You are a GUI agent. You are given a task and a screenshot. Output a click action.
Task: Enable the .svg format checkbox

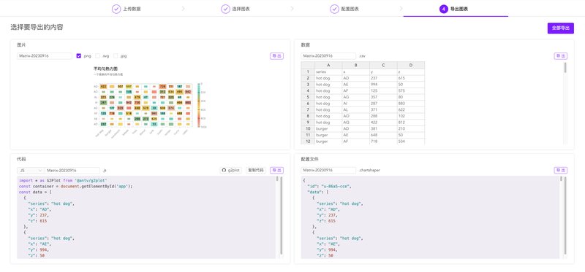[x=98, y=56]
